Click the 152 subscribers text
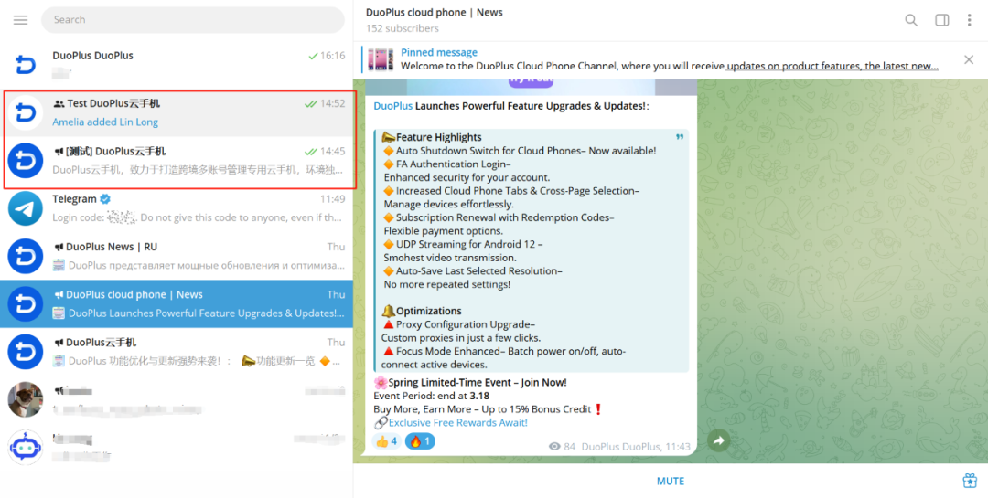The height and width of the screenshot is (498, 988). (402, 28)
